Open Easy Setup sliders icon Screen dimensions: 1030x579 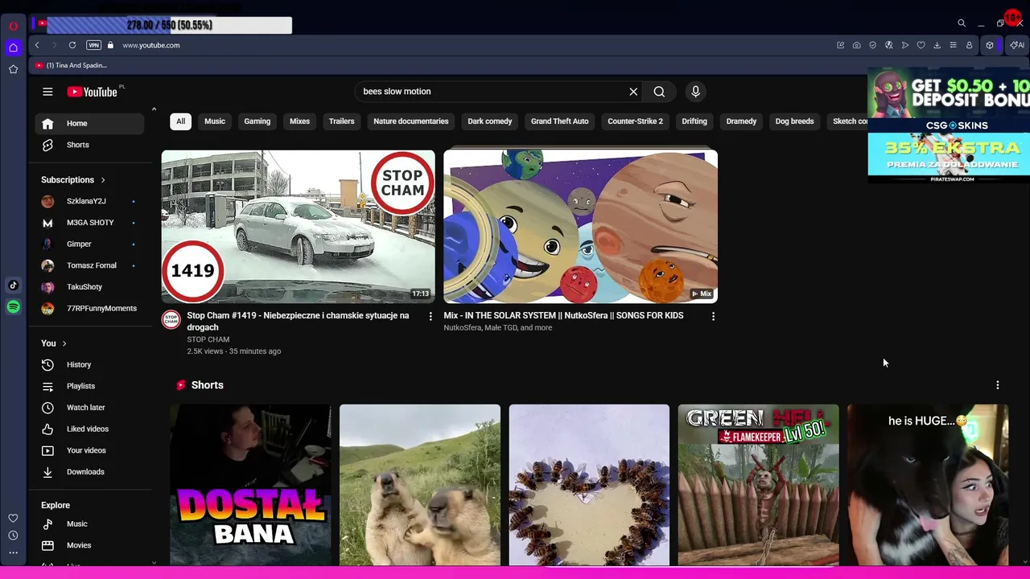(x=953, y=45)
